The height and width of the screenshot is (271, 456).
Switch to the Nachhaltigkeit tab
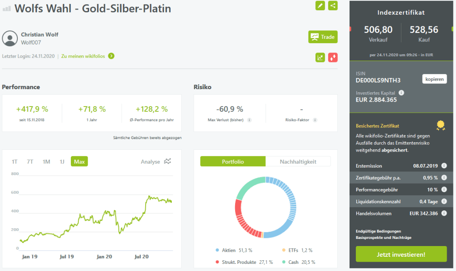pos(298,161)
